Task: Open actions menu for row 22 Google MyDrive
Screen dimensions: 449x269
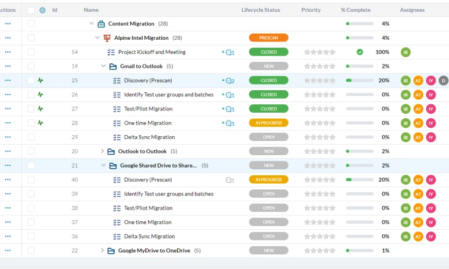Action: pyautogui.click(x=8, y=251)
